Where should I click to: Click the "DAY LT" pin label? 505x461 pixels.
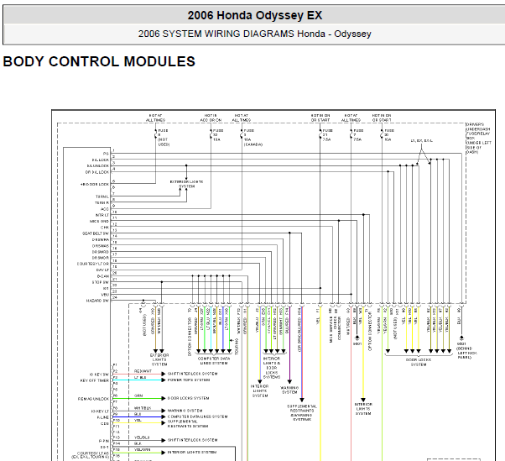tap(102, 270)
